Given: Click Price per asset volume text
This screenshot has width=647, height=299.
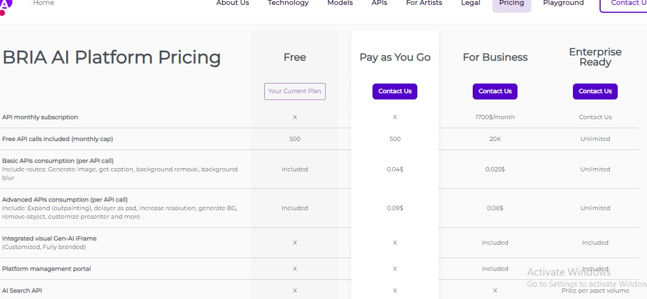Looking at the screenshot, I should (x=595, y=290).
